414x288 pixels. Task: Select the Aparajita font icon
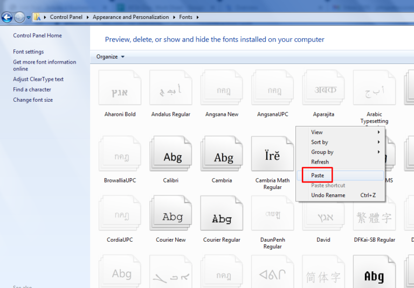point(323,88)
